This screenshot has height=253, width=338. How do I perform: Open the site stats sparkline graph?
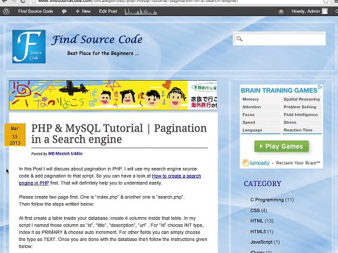(x=141, y=11)
